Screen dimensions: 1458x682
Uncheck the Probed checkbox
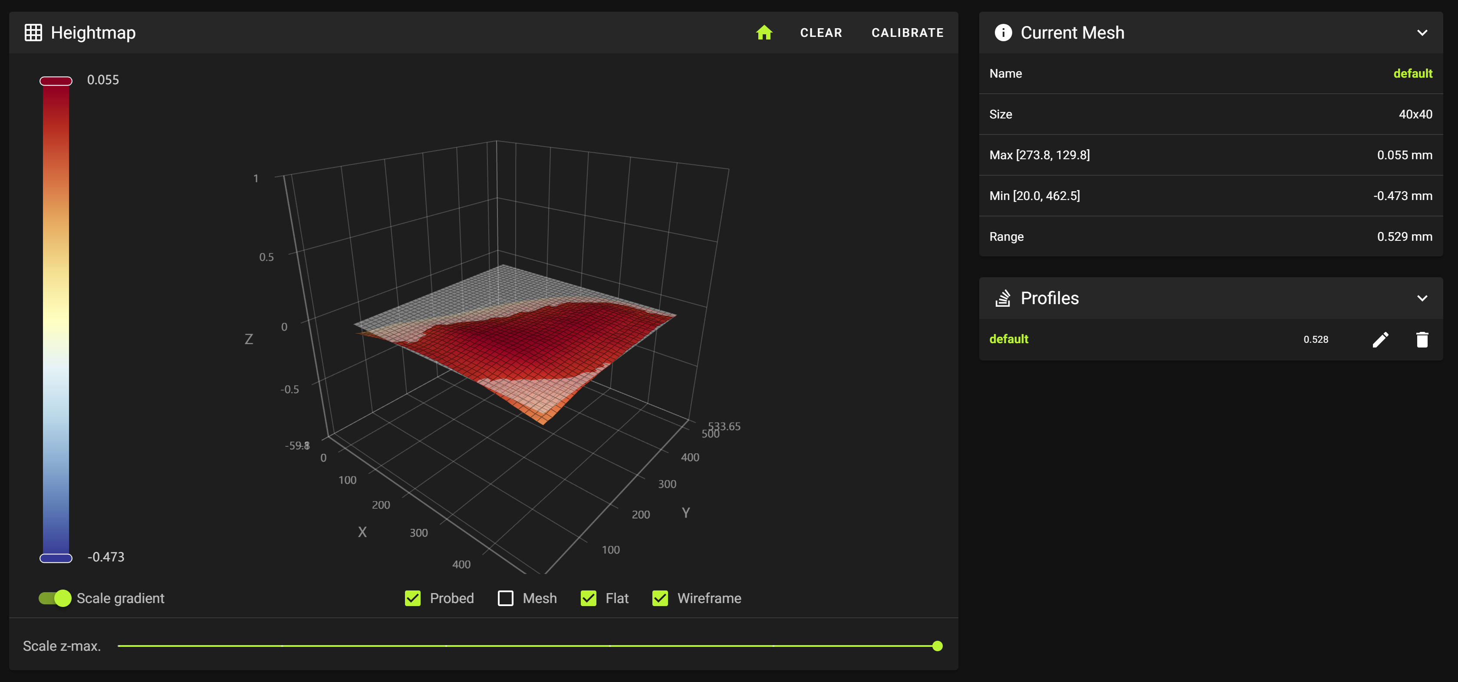pyautogui.click(x=413, y=598)
